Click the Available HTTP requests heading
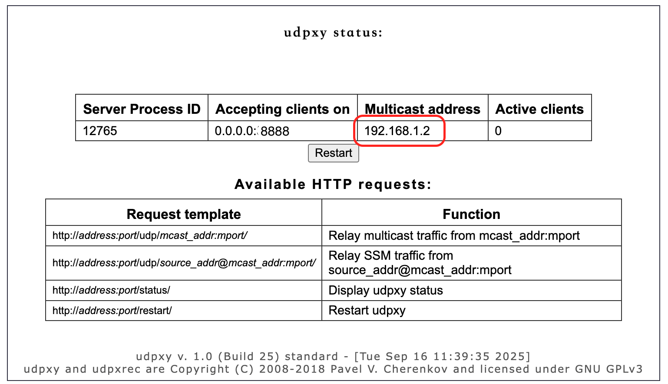 pyautogui.click(x=333, y=185)
